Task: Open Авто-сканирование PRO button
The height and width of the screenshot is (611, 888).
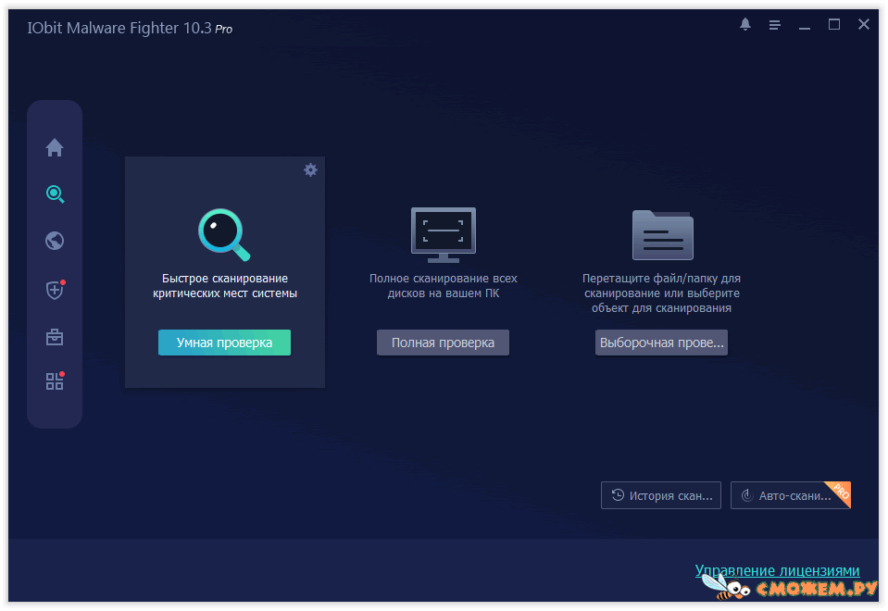Action: 791,495
